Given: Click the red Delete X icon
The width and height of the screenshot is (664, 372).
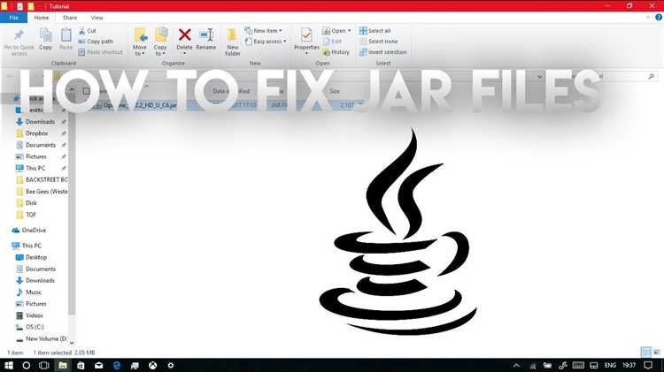Looking at the screenshot, I should click(x=185, y=34).
